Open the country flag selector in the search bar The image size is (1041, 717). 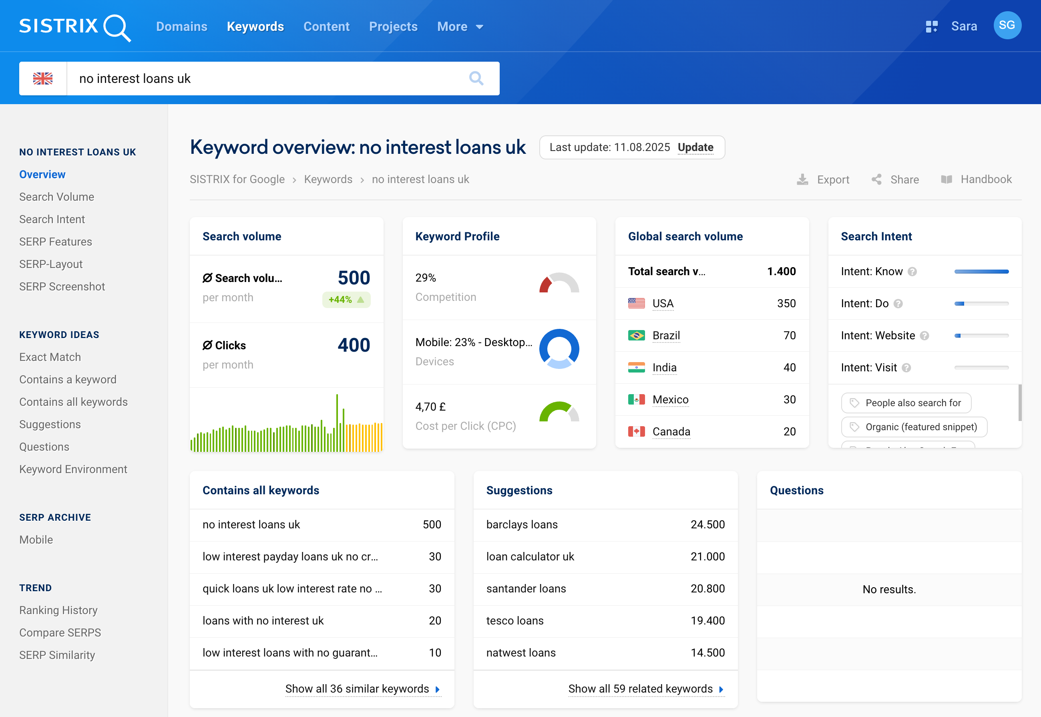[43, 78]
